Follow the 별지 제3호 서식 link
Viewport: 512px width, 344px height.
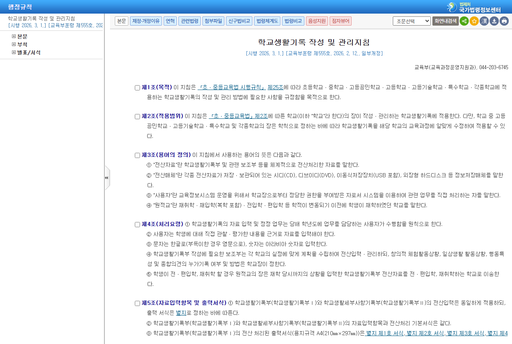coord(466,333)
